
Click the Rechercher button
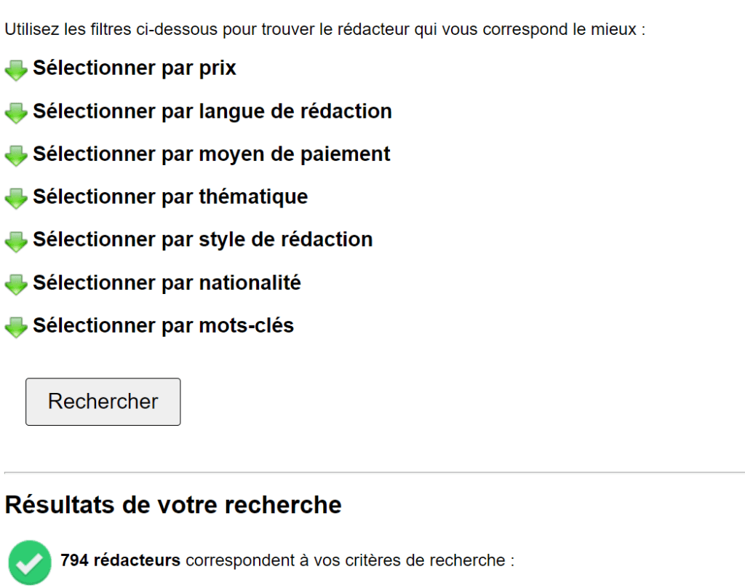[103, 402]
